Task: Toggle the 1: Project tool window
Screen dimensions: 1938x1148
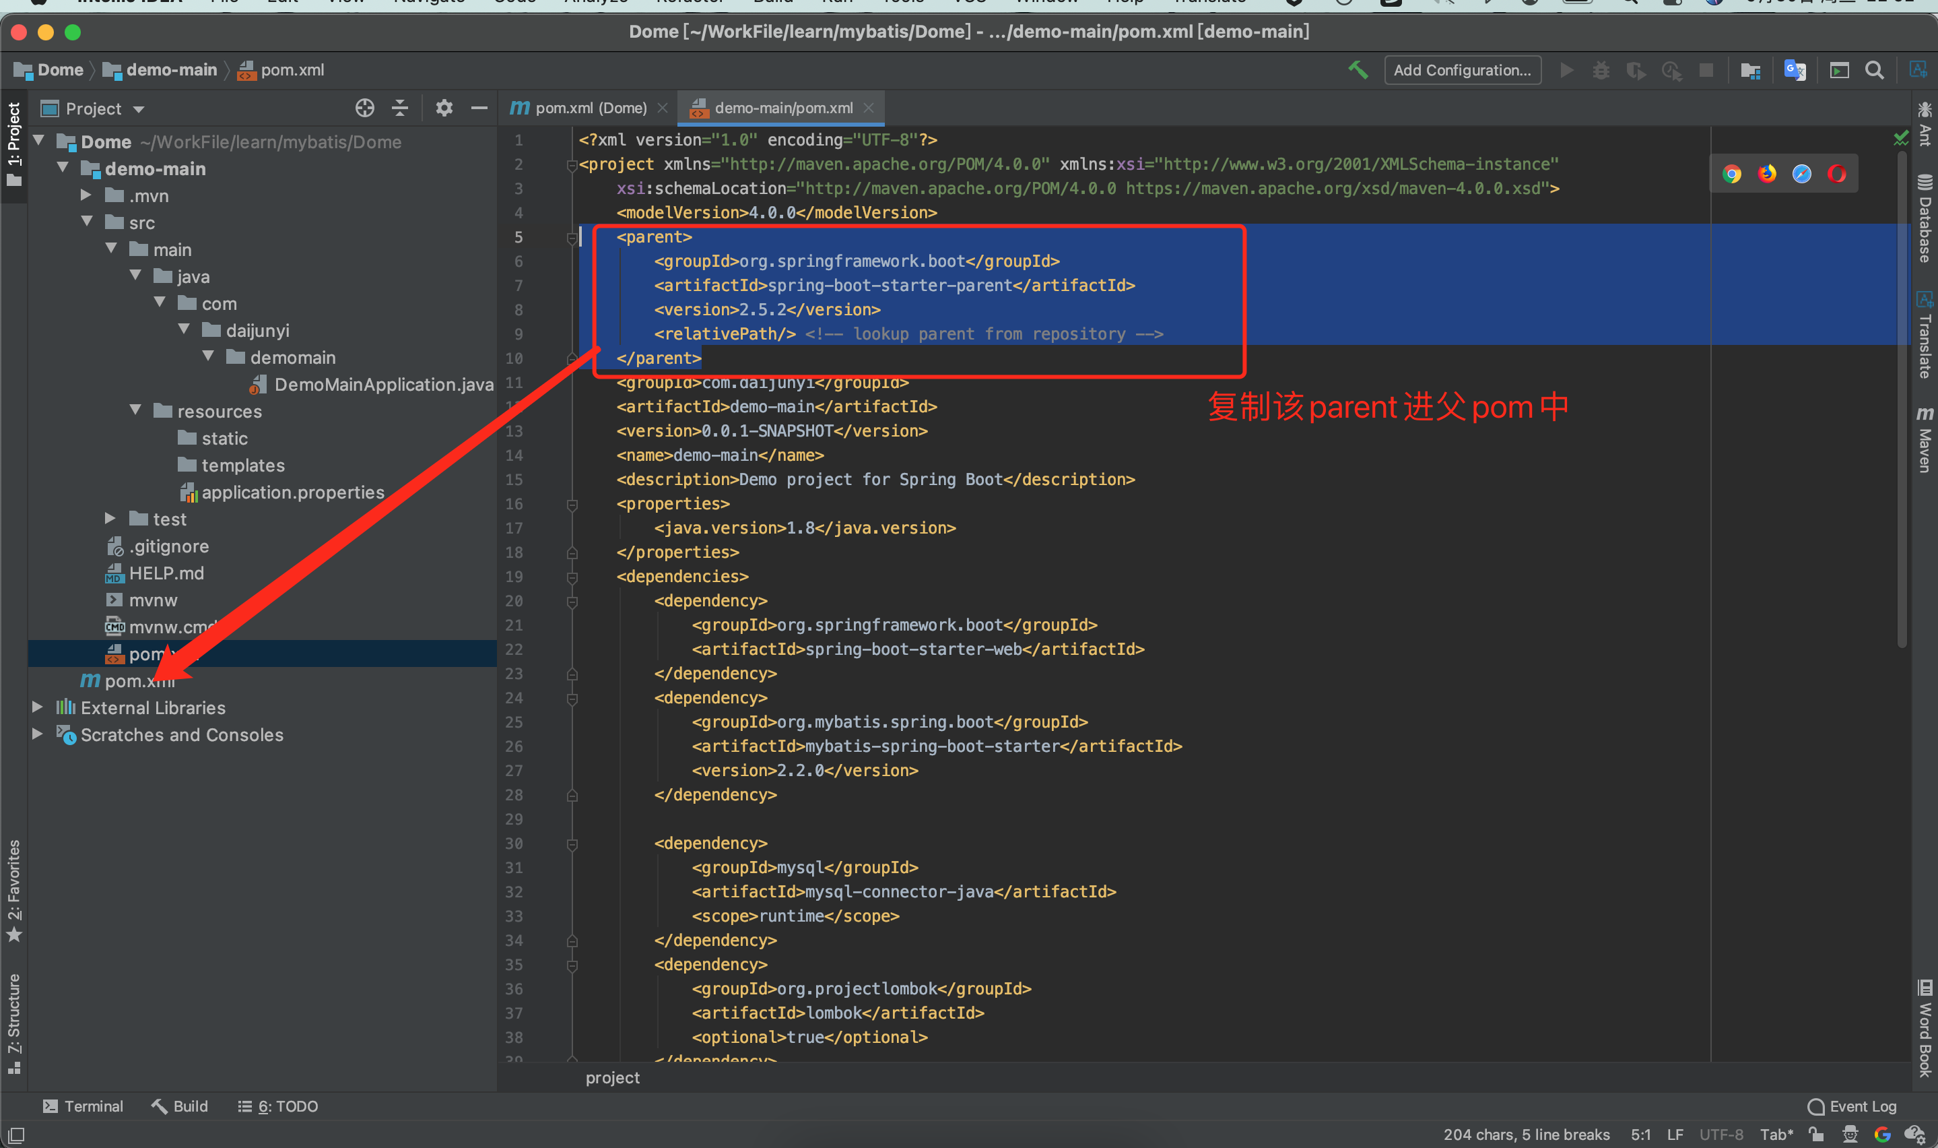Action: click(x=14, y=145)
